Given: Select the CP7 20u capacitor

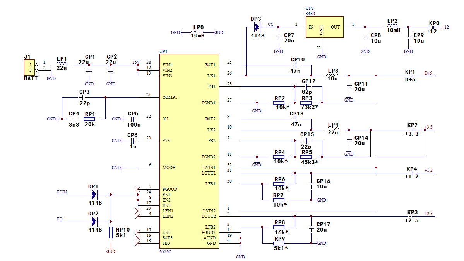Looking at the screenshot, I should click(x=278, y=38).
